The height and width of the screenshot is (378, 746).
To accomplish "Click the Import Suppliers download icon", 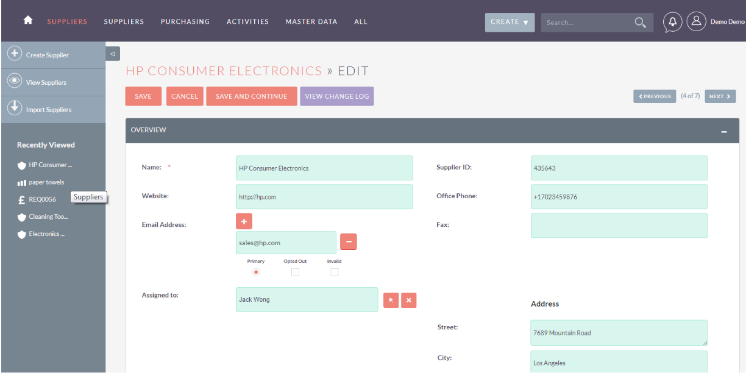I will click(15, 108).
